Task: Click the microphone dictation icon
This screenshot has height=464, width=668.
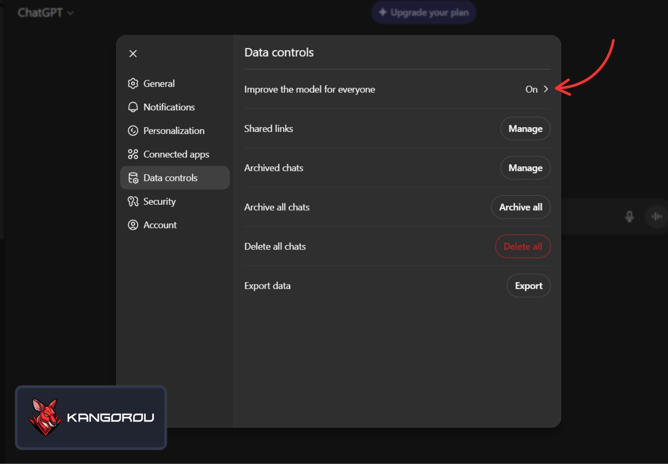Action: pyautogui.click(x=629, y=216)
